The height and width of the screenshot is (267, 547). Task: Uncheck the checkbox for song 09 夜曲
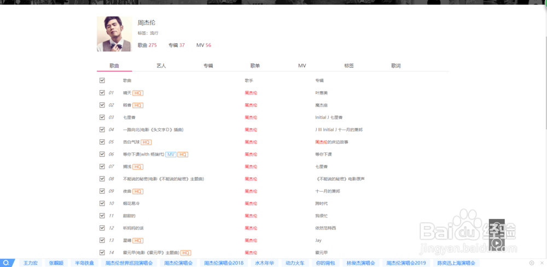click(102, 191)
